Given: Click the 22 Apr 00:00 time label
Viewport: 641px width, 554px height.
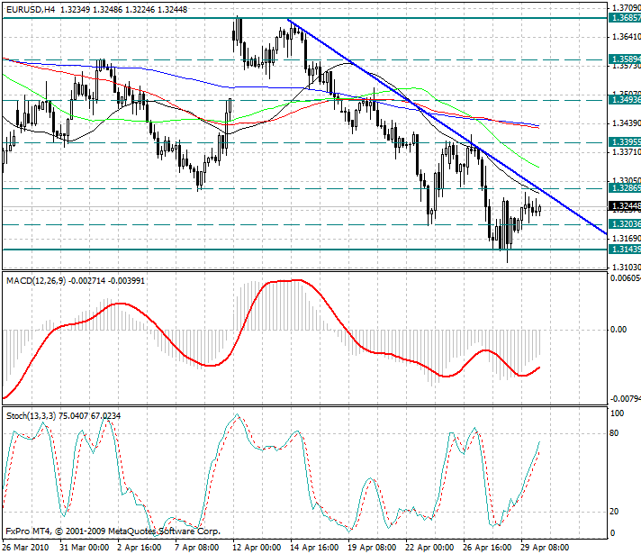Looking at the screenshot, I should point(429,548).
